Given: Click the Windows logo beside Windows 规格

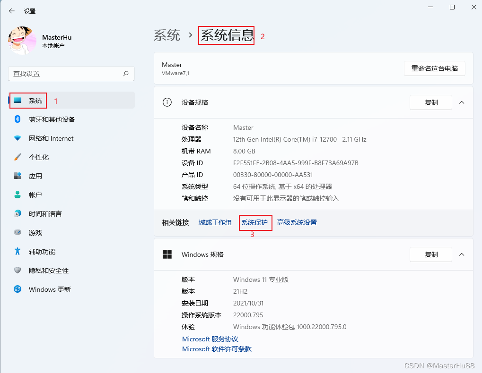Looking at the screenshot, I should click(167, 254).
